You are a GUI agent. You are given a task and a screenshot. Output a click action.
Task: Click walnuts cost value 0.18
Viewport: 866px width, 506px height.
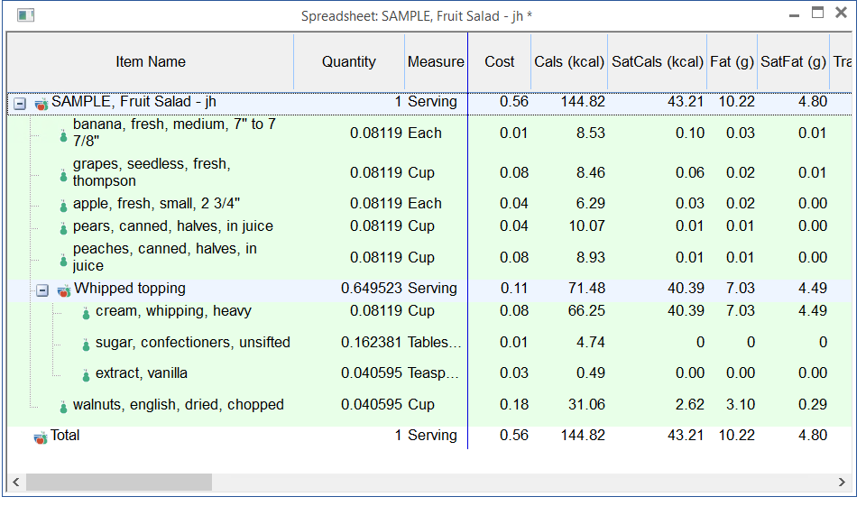(x=513, y=405)
